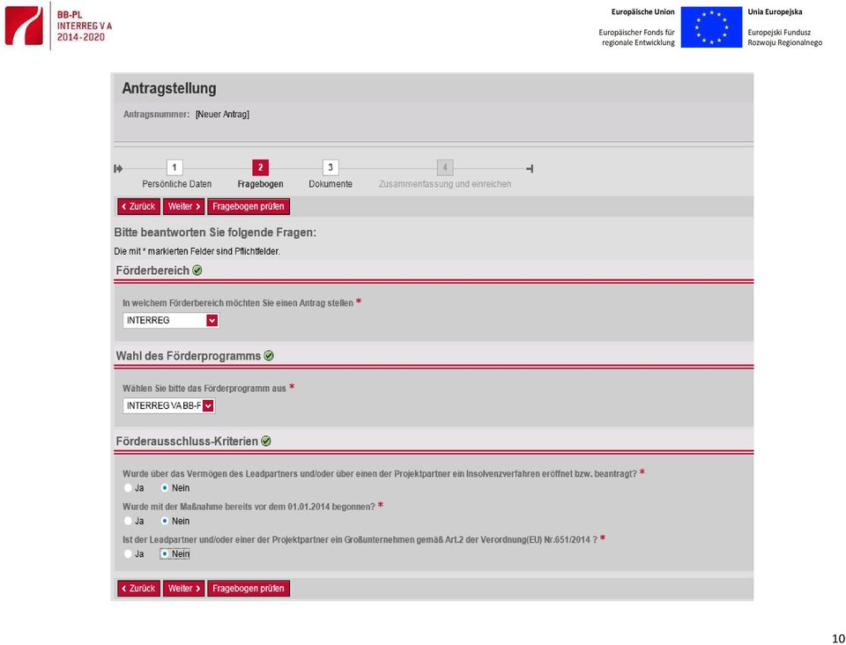The image size is (846, 645).
Task: Click the wizard end marker icon
Action: pos(530,169)
